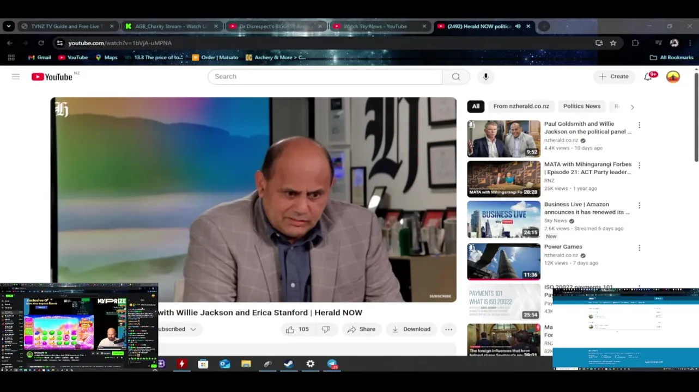The image size is (699, 392).
Task: Click the SUBSCRIBE watermark on the video
Action: click(x=440, y=296)
